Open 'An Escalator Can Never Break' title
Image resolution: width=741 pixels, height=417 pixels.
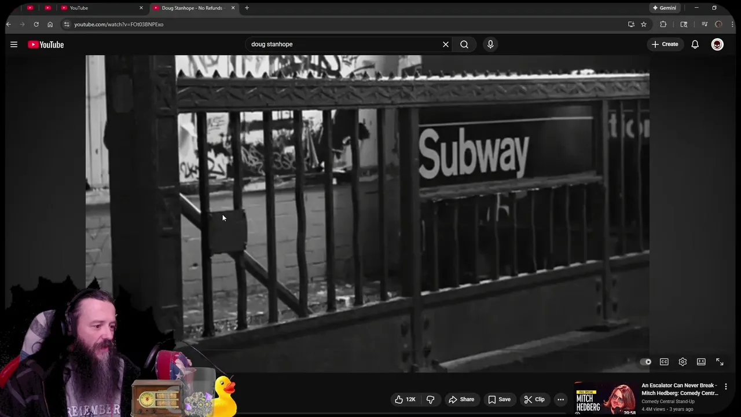[680, 389]
